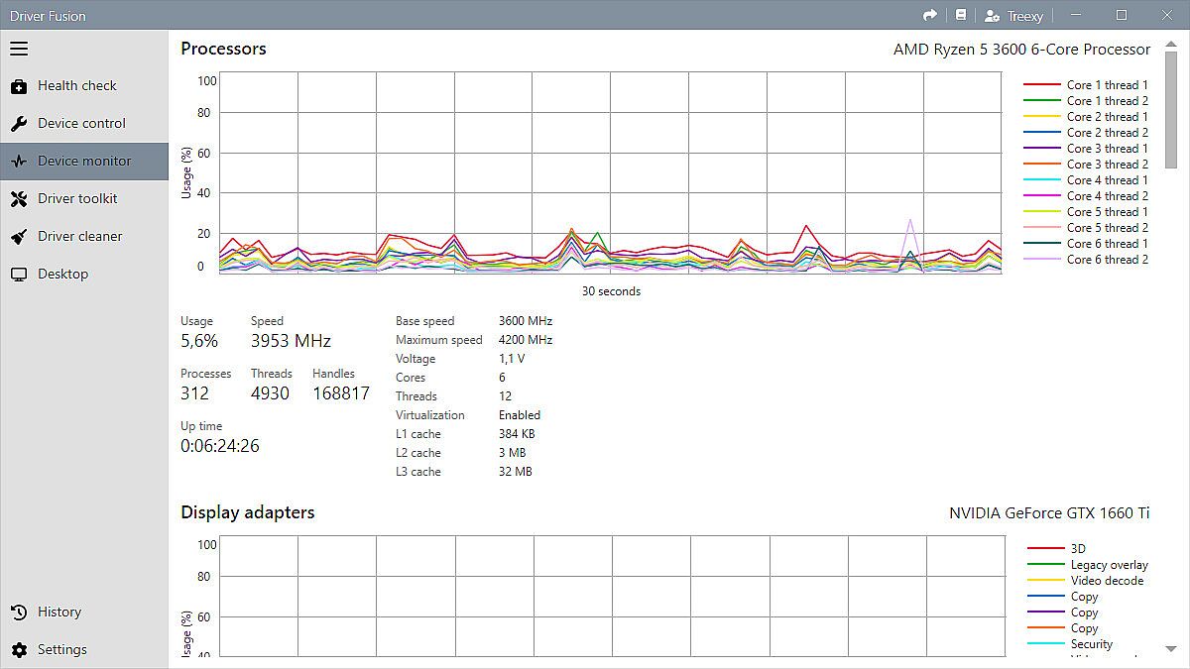The image size is (1190, 669).
Task: Click Core 5 thread 2 legend entry
Action: (x=1086, y=228)
